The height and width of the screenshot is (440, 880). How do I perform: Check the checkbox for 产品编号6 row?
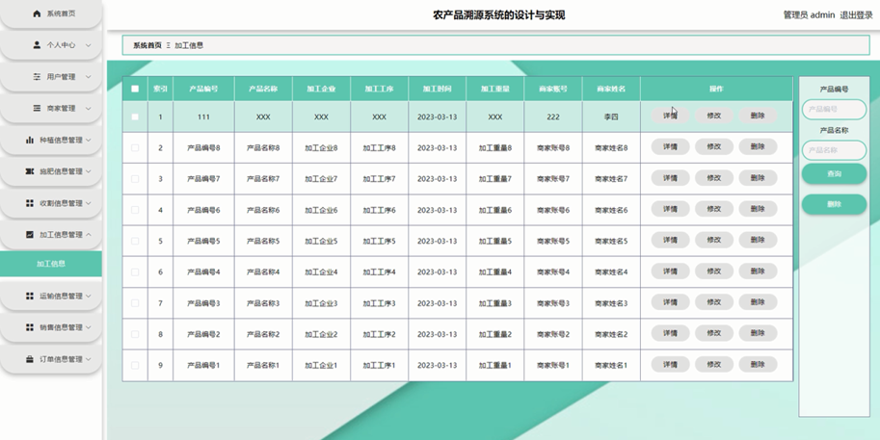pyautogui.click(x=135, y=210)
